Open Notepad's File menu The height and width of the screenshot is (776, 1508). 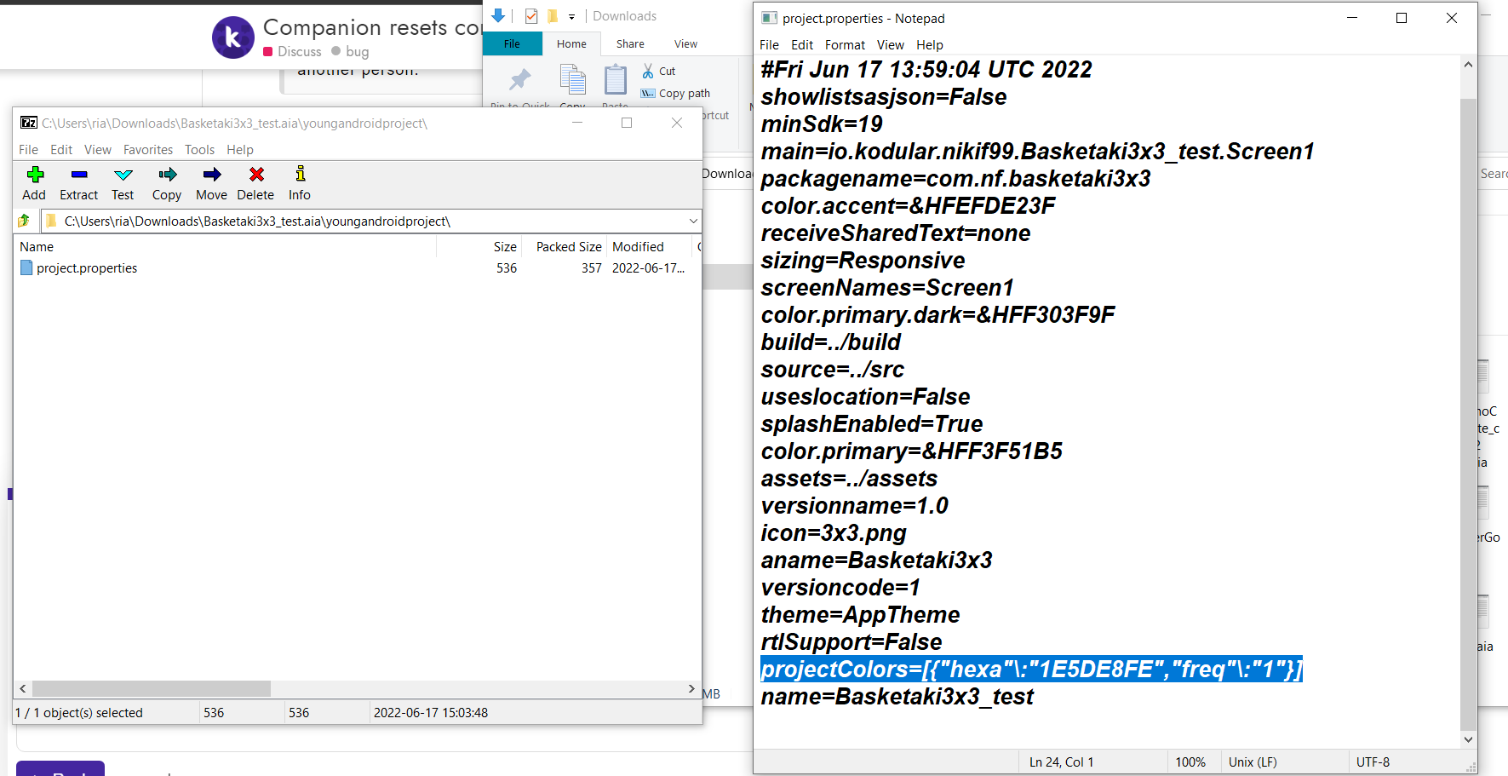(769, 45)
